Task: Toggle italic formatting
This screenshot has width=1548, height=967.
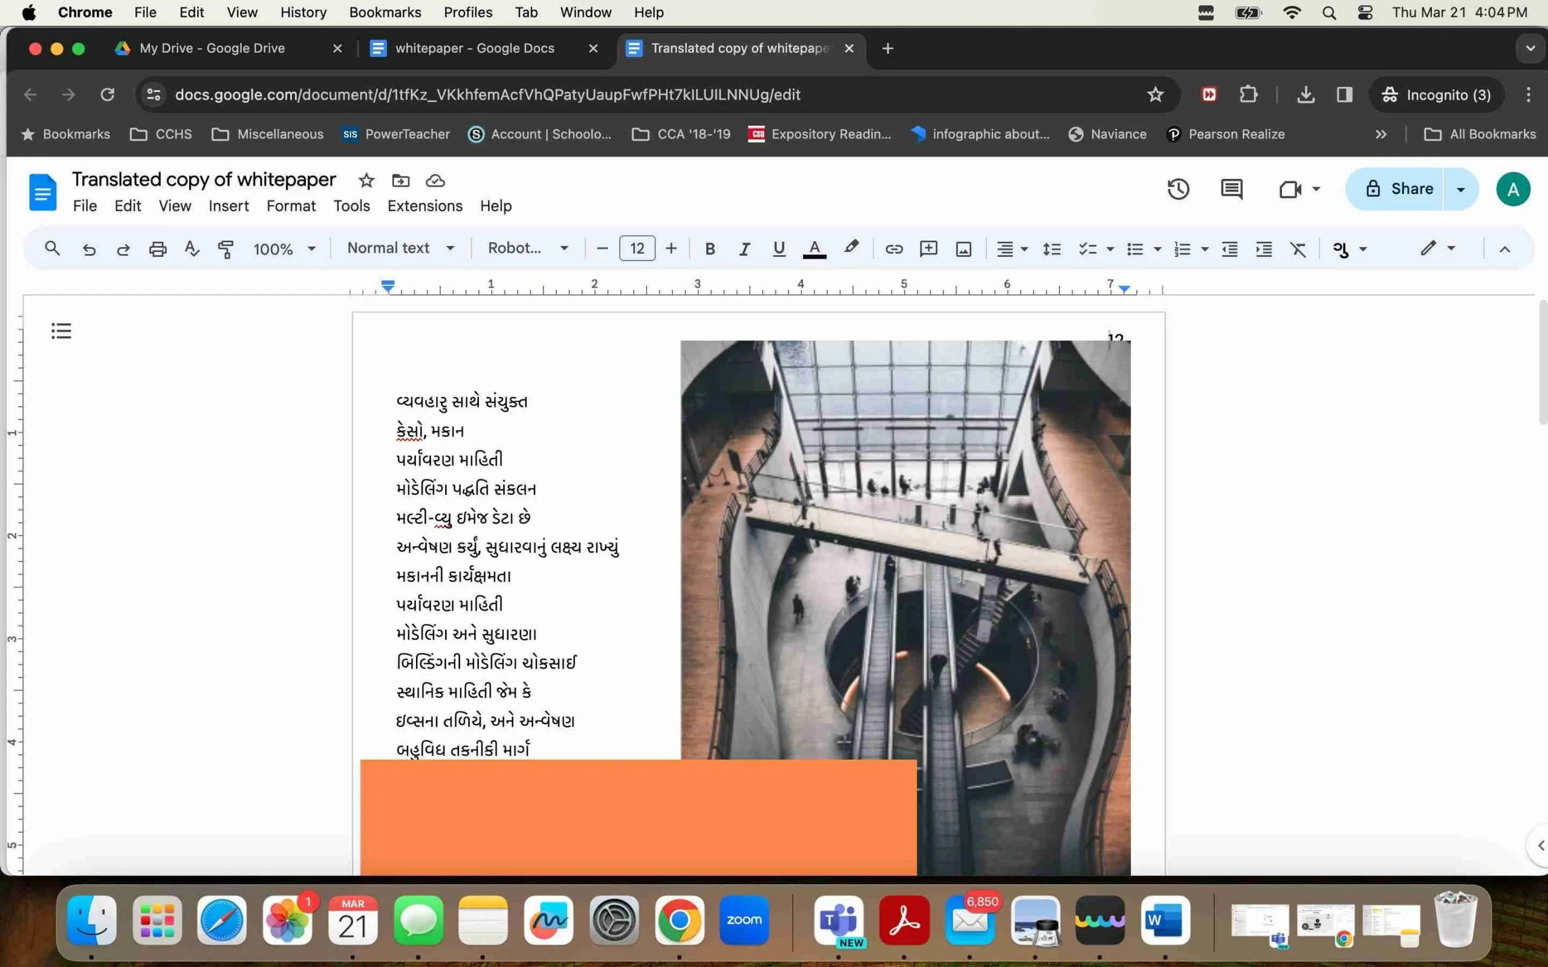Action: (744, 249)
